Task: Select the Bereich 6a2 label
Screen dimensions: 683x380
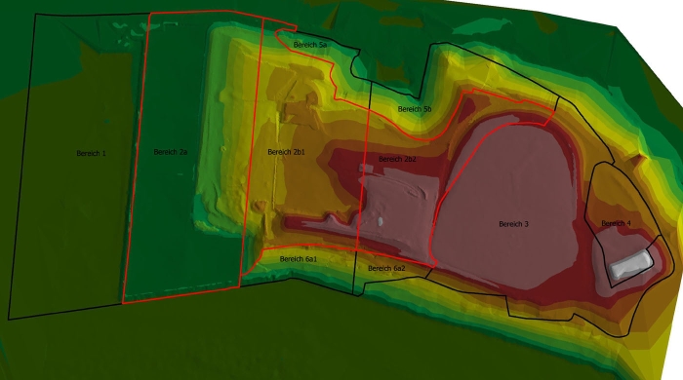Action: 386,269
